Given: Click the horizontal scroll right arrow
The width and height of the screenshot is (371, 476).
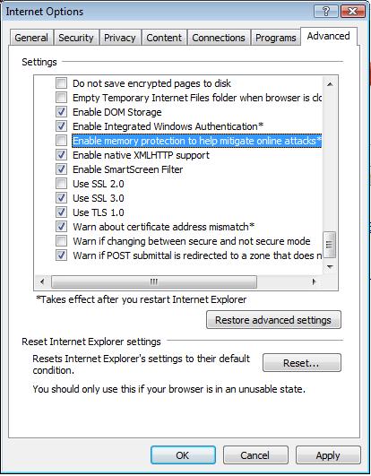Looking at the screenshot, I should click(315, 281).
